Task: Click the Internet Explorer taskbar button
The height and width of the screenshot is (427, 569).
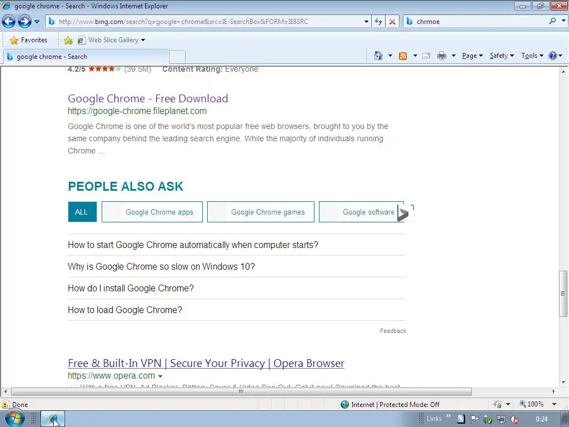Action: (x=53, y=419)
